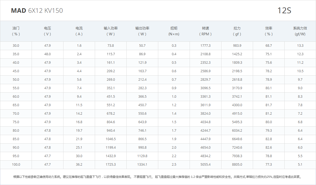Select current value "11.5"
316x185 pixels.
[79, 105]
